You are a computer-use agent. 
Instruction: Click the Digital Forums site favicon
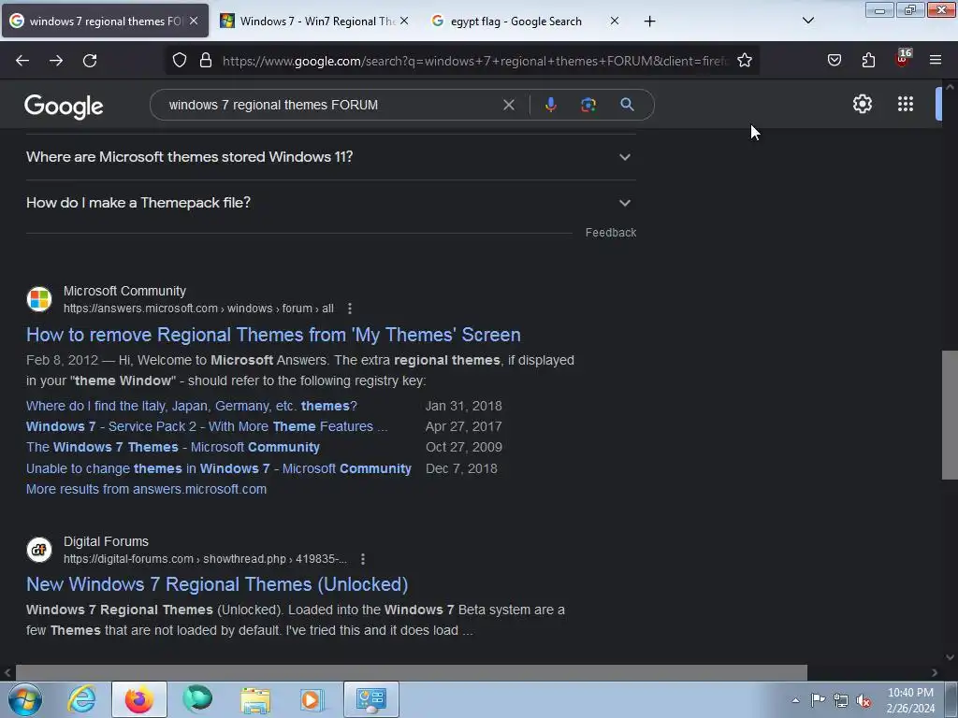click(39, 550)
